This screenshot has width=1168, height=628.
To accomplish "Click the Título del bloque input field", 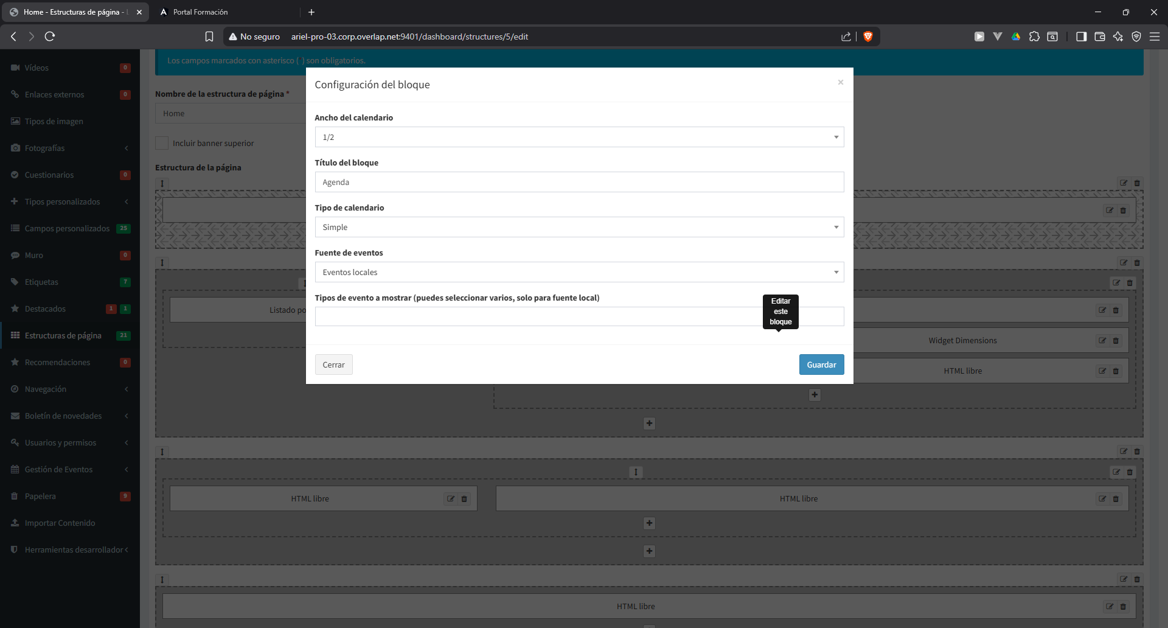I will point(579,182).
